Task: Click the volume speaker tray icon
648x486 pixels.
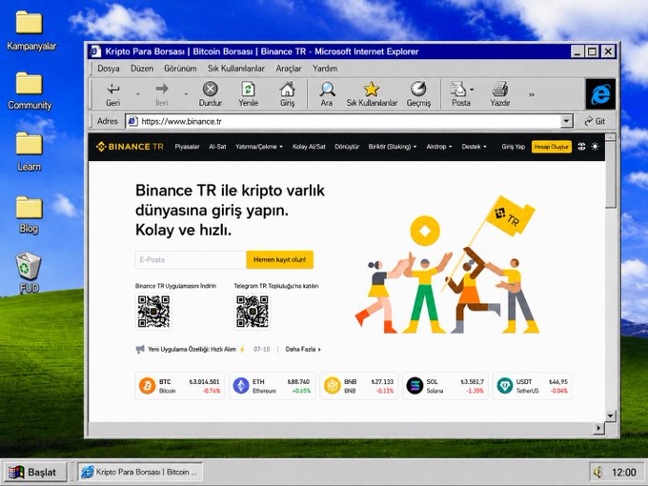Action: pos(597,472)
